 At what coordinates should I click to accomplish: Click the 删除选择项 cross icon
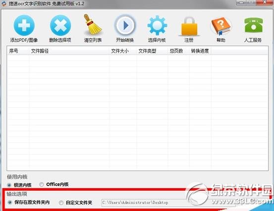[x=60, y=25]
